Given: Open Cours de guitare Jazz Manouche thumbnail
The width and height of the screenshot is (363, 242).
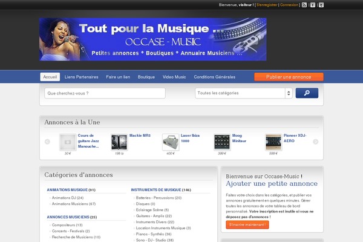Looking at the screenshot, I should [68, 142].
